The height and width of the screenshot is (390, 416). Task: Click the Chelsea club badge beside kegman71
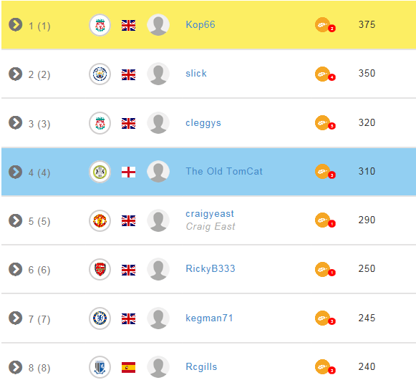pyautogui.click(x=100, y=318)
